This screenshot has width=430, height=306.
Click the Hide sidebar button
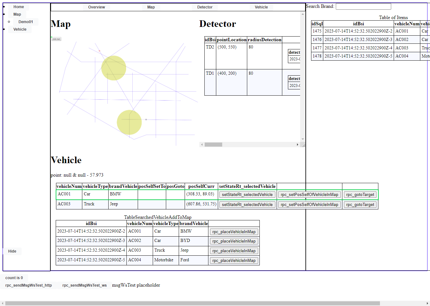(x=12, y=251)
